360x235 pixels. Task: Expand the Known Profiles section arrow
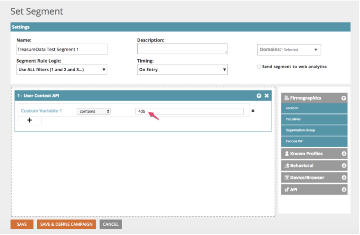coord(344,154)
